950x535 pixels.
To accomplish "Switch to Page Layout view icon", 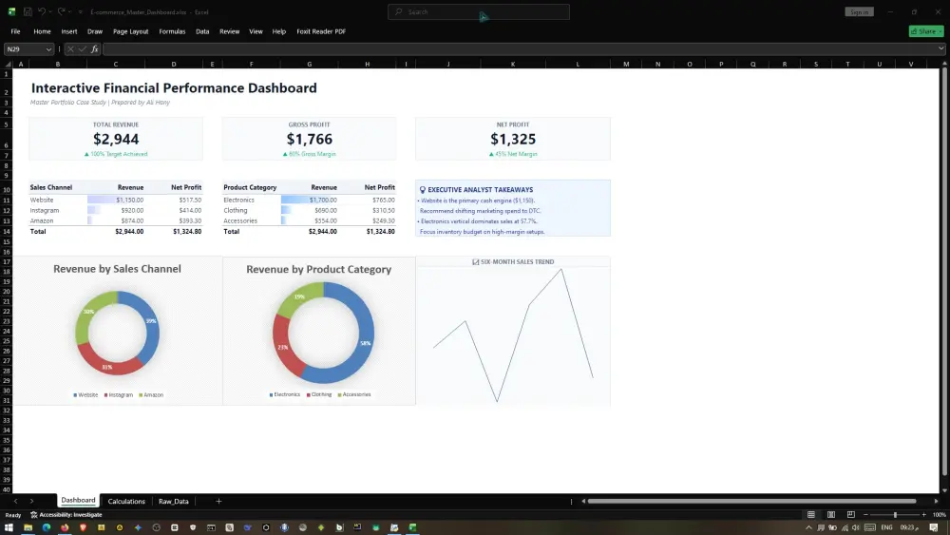I will 830,515.
